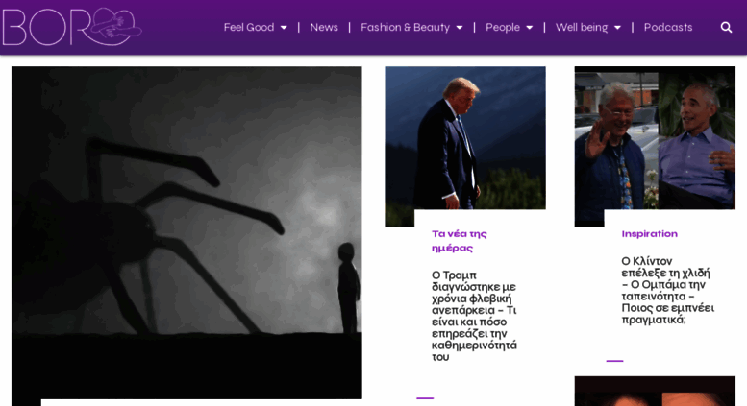747x406 pixels.
Task: Click the BORO site logo
Action: pyautogui.click(x=72, y=27)
